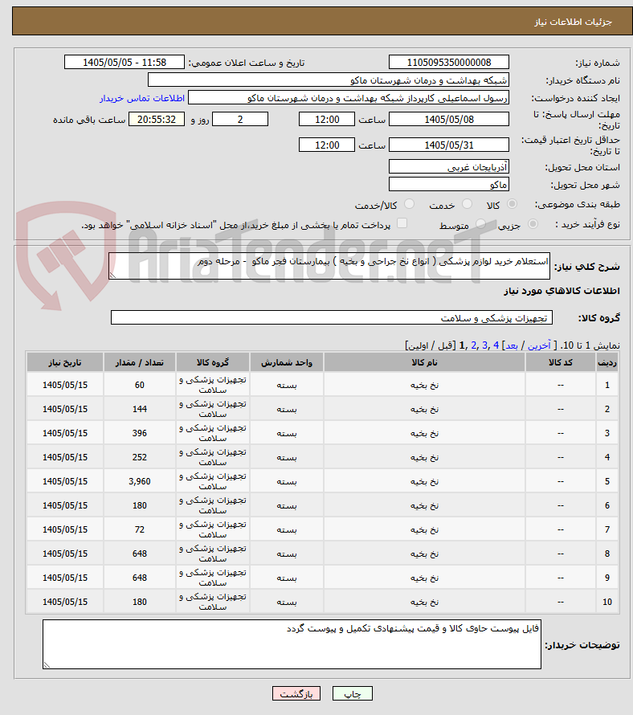
Task: Select the کالا/خدمت radio button
Action: coord(409,204)
